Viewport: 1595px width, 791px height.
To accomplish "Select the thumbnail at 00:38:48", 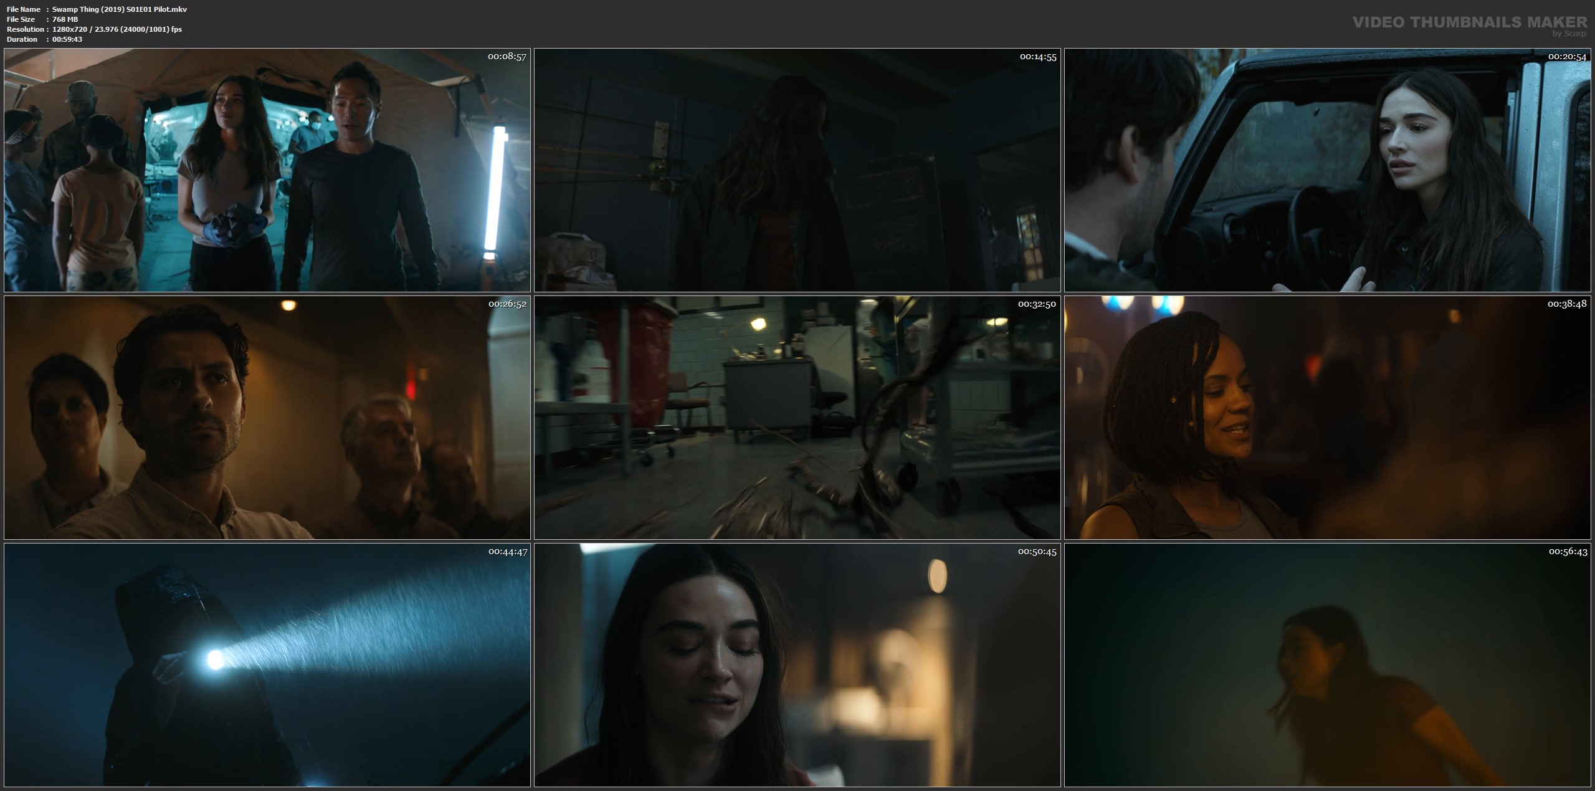I will pyautogui.click(x=1327, y=418).
